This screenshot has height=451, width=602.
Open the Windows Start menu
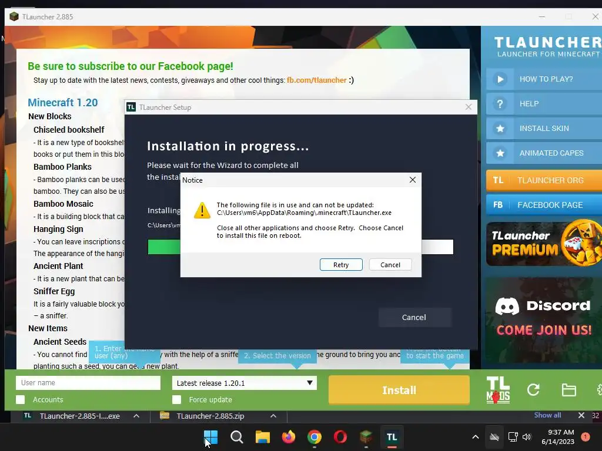(x=211, y=437)
